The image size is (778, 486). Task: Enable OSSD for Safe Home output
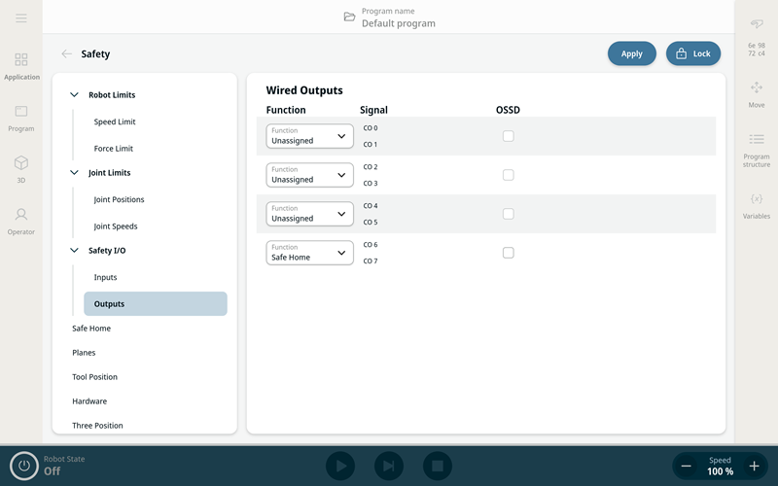tap(508, 253)
